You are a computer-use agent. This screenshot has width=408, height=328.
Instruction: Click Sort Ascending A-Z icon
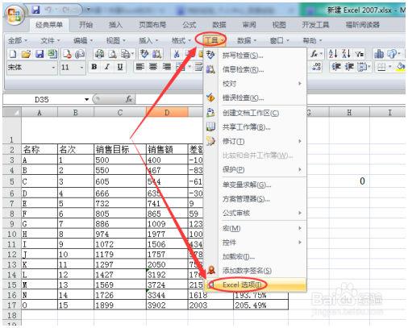(x=333, y=54)
